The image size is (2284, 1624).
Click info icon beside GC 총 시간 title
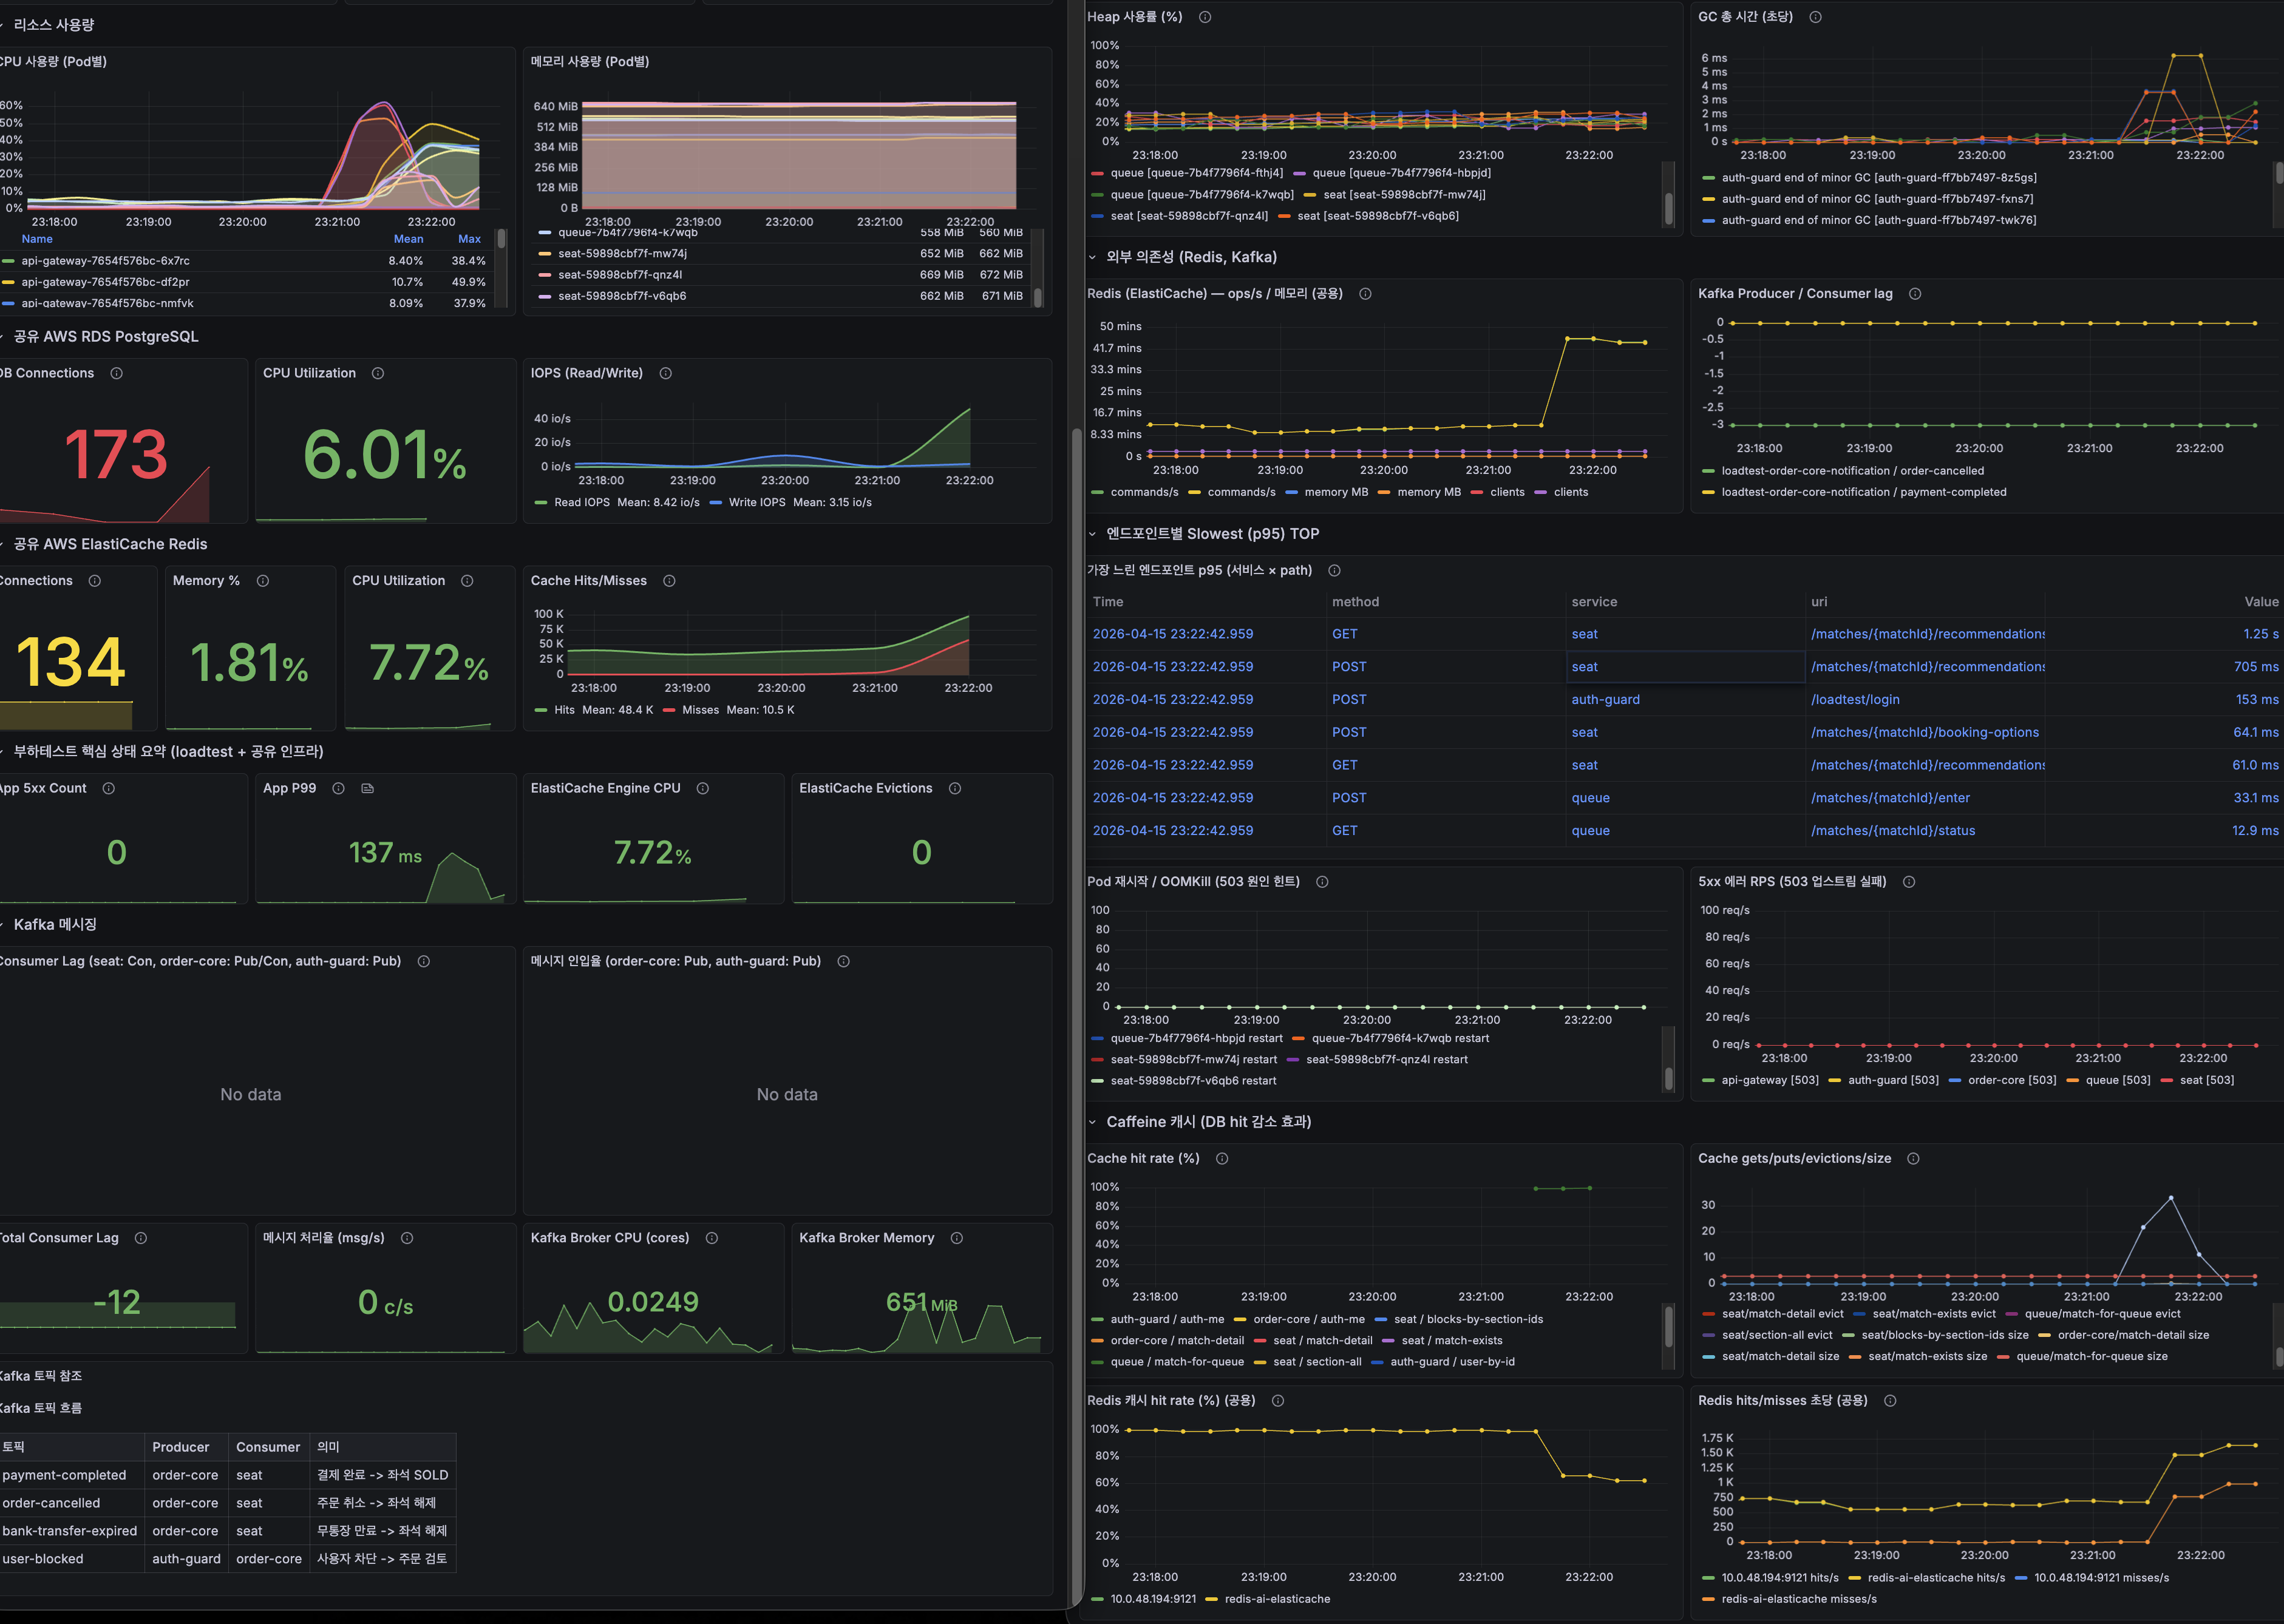pos(1815,17)
